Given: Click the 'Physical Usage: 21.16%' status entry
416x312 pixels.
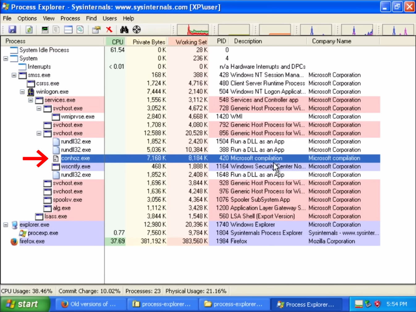Looking at the screenshot, I should point(196,291).
